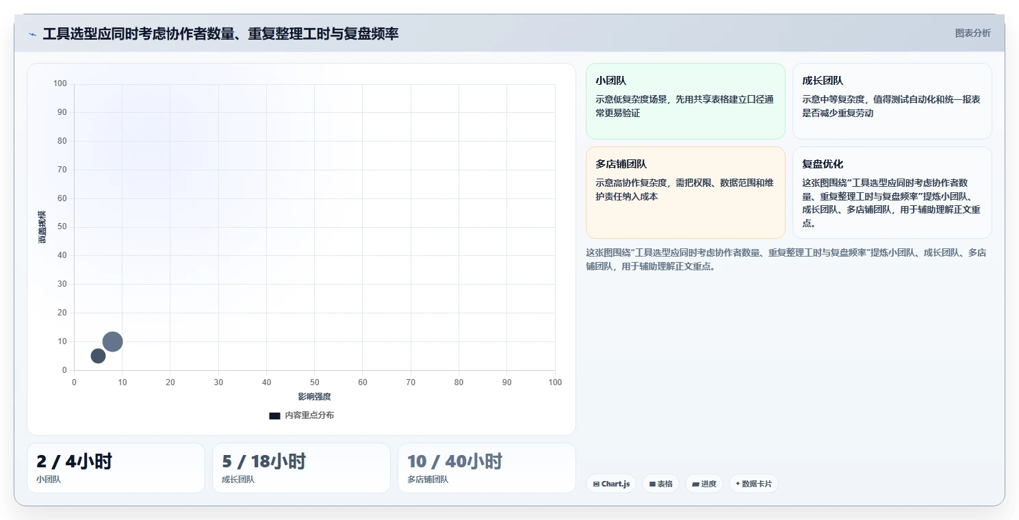Click the 10 / 40小时 stat value
This screenshot has height=520, width=1019.
click(455, 461)
